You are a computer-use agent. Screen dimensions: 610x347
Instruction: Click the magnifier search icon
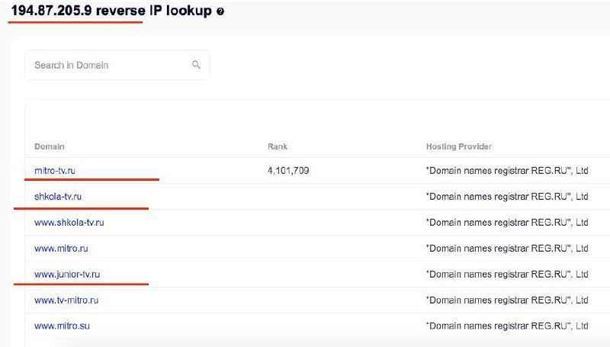click(x=196, y=65)
